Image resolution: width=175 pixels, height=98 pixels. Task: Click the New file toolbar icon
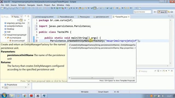(x=2, y=8)
